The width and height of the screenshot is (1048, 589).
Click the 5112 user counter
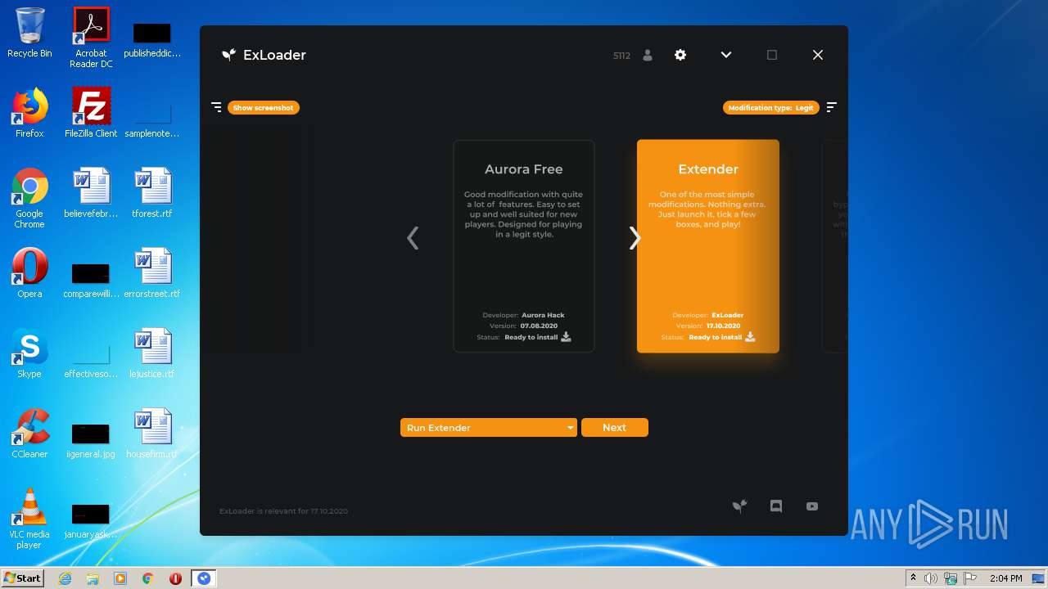tap(621, 56)
